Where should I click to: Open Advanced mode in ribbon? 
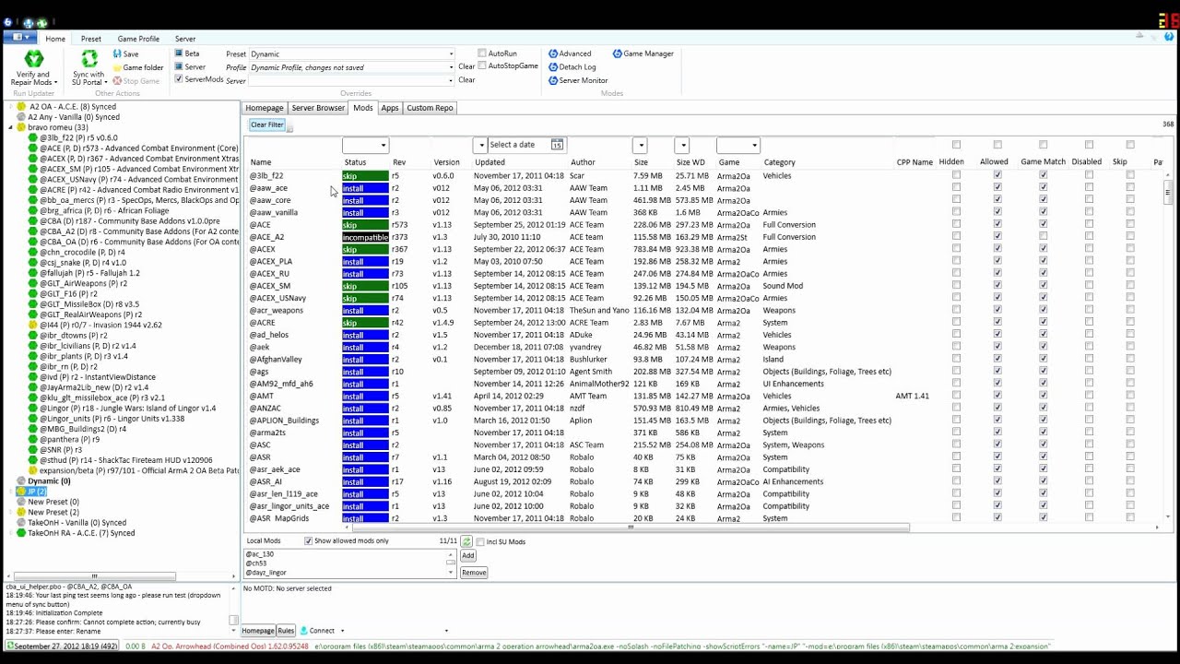click(x=570, y=53)
